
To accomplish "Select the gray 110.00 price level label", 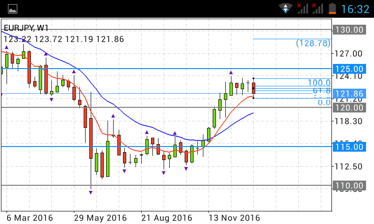I will click(x=349, y=185).
